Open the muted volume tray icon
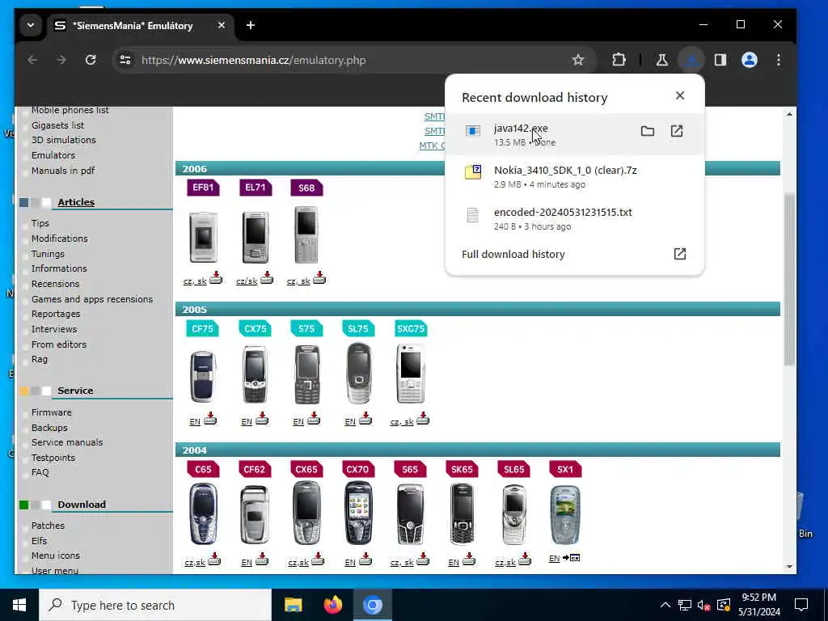The height and width of the screenshot is (621, 828). tap(704, 605)
